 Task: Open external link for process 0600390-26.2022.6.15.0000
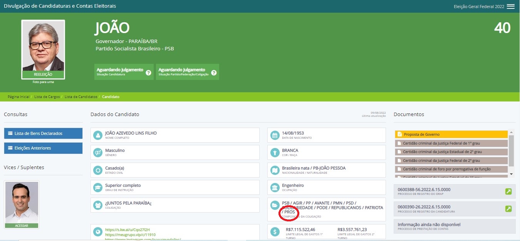click(508, 209)
